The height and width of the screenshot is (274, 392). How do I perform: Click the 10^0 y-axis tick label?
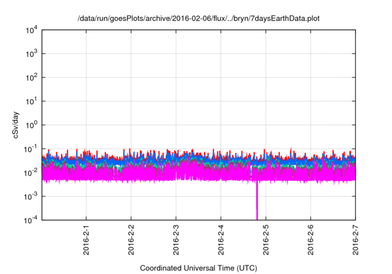click(x=31, y=125)
